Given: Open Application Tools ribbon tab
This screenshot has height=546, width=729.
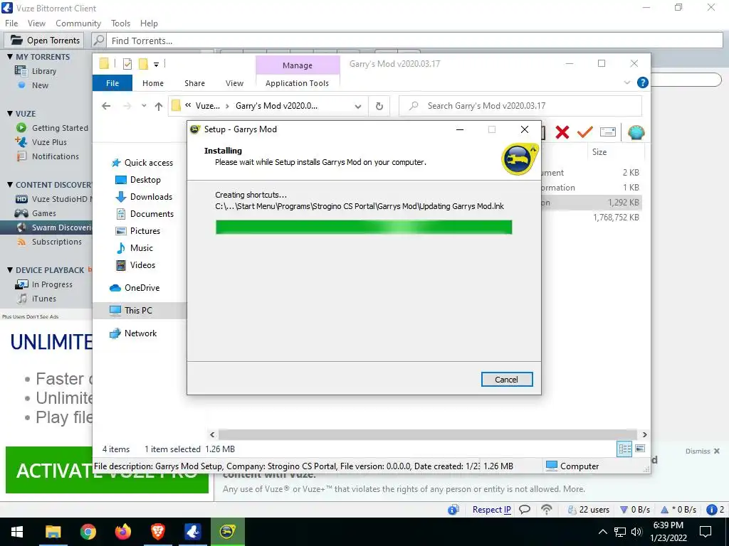Looking at the screenshot, I should pos(297,83).
